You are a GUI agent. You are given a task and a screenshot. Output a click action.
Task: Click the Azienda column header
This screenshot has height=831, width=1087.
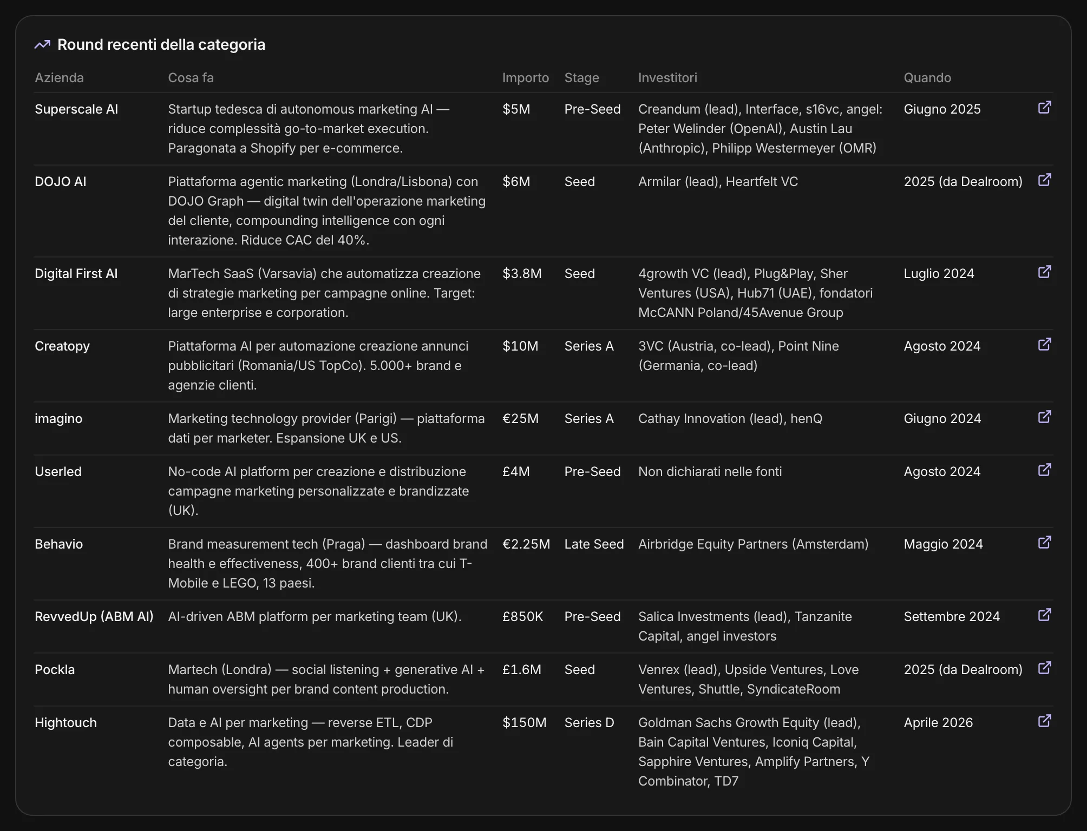click(59, 77)
